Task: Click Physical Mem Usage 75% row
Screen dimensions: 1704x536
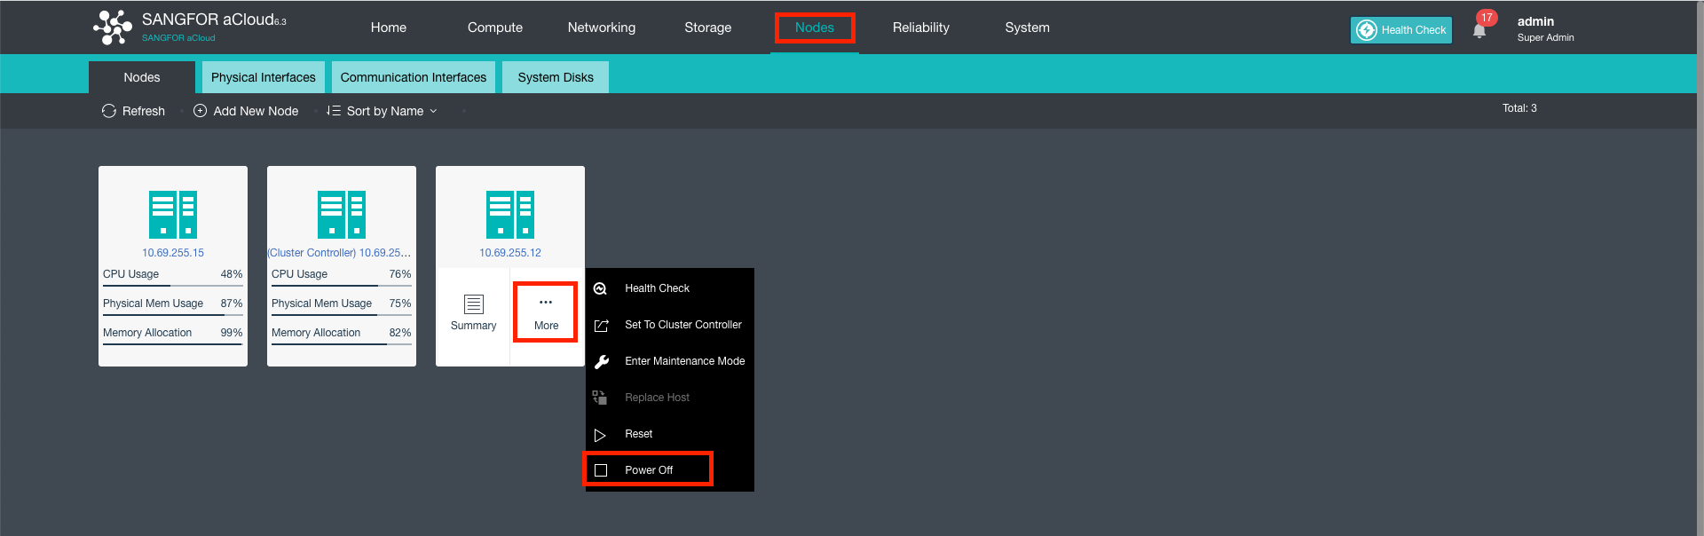Action: (x=342, y=304)
